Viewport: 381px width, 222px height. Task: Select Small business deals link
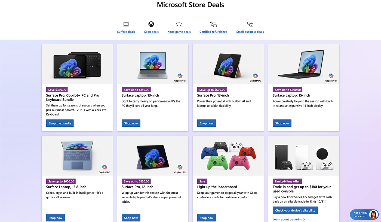tap(250, 32)
